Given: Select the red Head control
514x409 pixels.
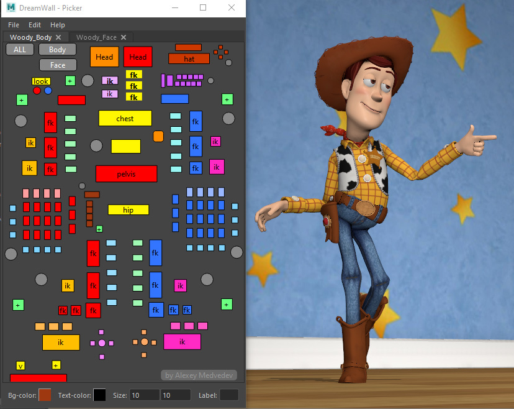Looking at the screenshot, I should tap(138, 57).
